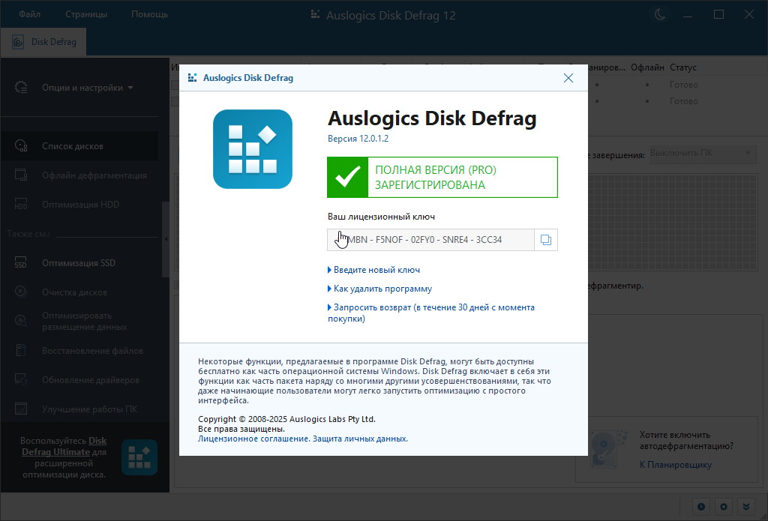Click the small app icon in dialog title

pos(193,78)
